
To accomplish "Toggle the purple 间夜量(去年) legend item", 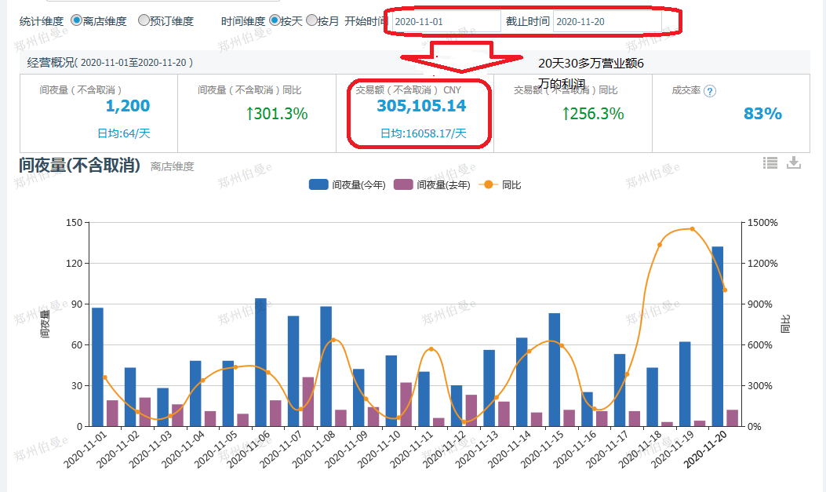I will 432,184.
